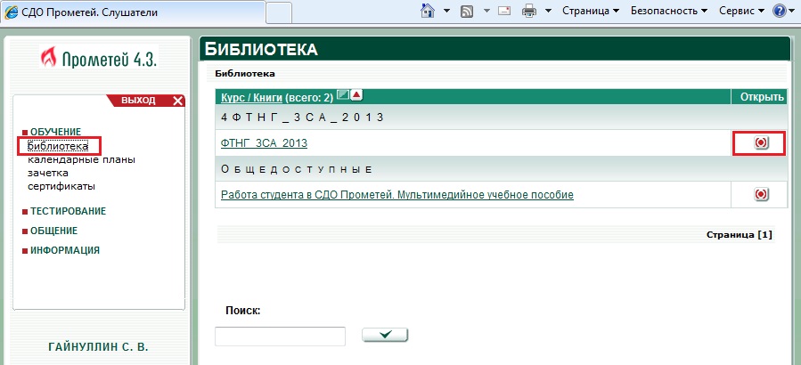Click the RSS feeds icon
Viewport: 801px width, 365px height.
(466, 12)
